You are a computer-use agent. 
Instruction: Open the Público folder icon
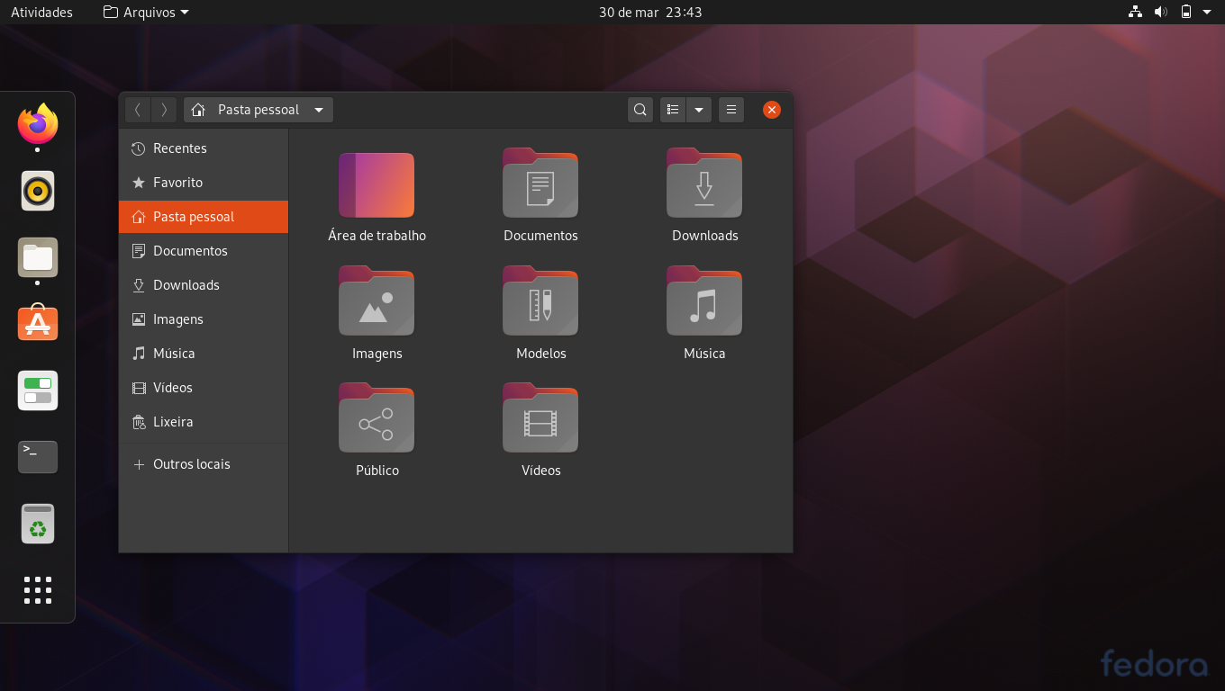(377, 417)
